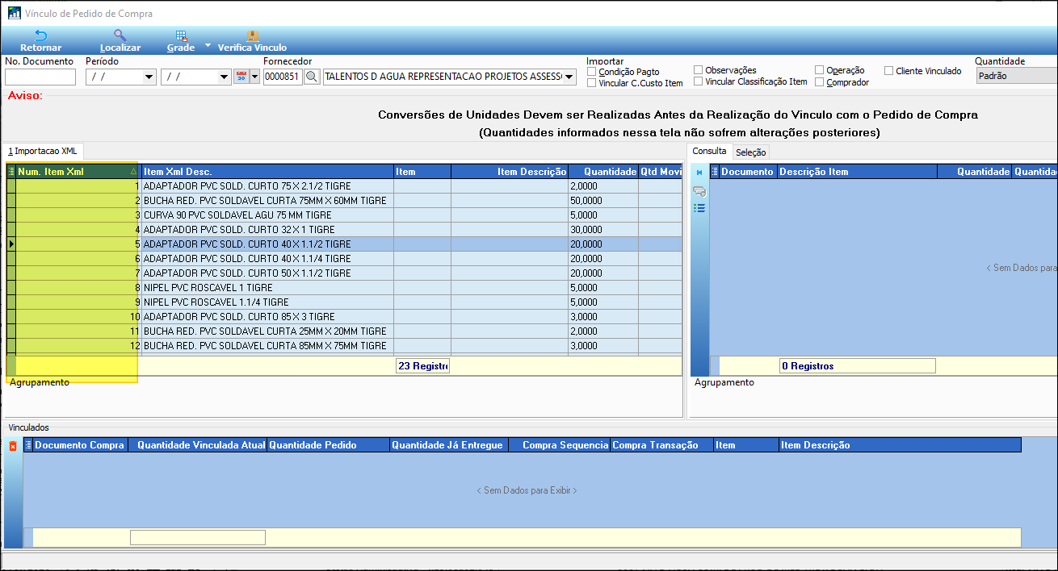The image size is (1058, 571).
Task: Switch to the Seleção tab
Action: coord(750,152)
